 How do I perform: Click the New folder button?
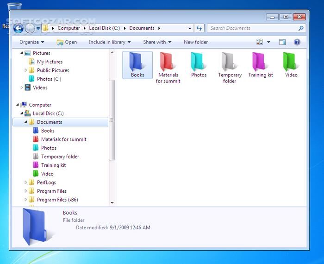coord(196,42)
